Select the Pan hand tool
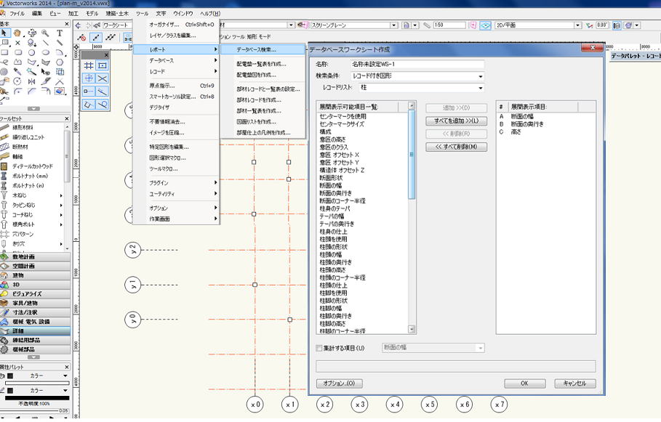The width and height of the screenshot is (661, 422). click(18, 33)
